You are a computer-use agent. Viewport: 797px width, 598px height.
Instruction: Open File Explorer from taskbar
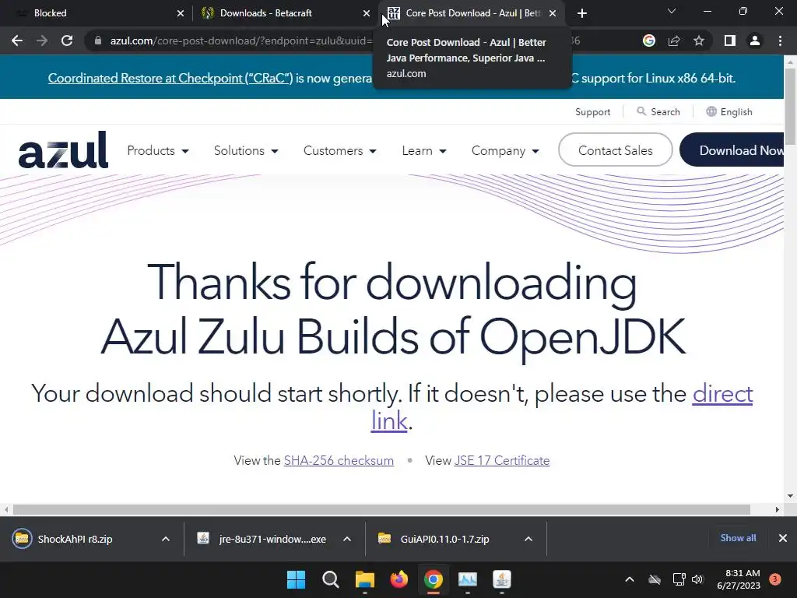[364, 579]
